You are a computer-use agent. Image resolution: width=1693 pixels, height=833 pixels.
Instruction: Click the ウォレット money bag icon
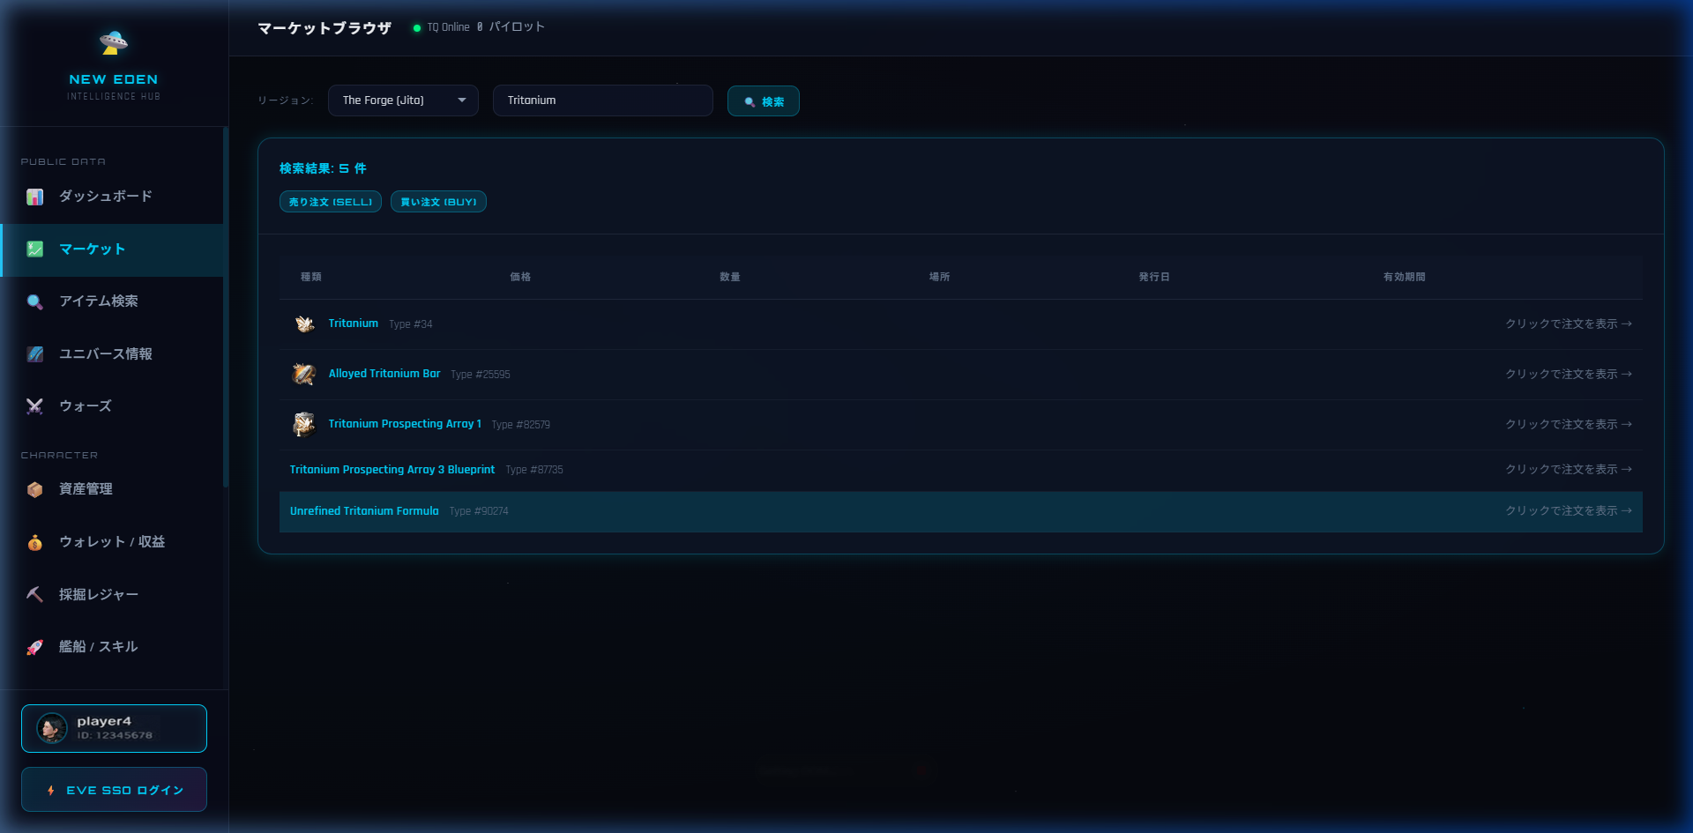(35, 542)
